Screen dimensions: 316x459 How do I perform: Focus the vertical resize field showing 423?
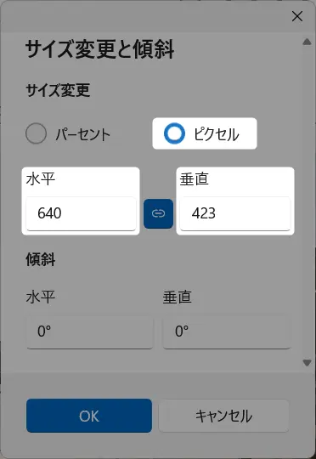click(235, 213)
